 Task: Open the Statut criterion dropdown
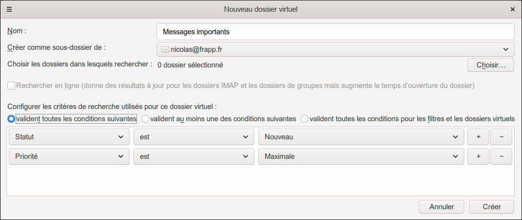pos(69,137)
